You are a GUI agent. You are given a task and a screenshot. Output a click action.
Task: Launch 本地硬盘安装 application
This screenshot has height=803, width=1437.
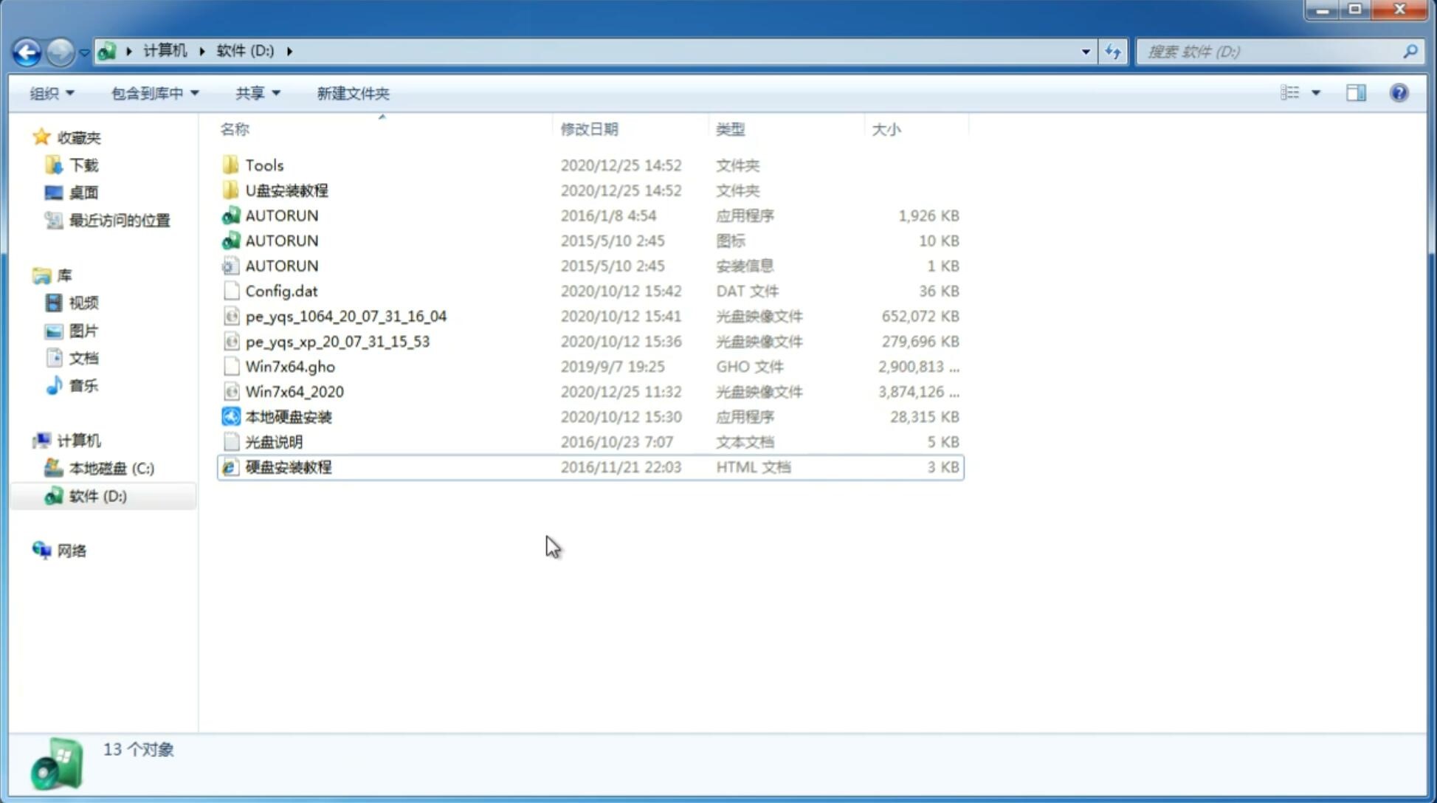click(288, 416)
